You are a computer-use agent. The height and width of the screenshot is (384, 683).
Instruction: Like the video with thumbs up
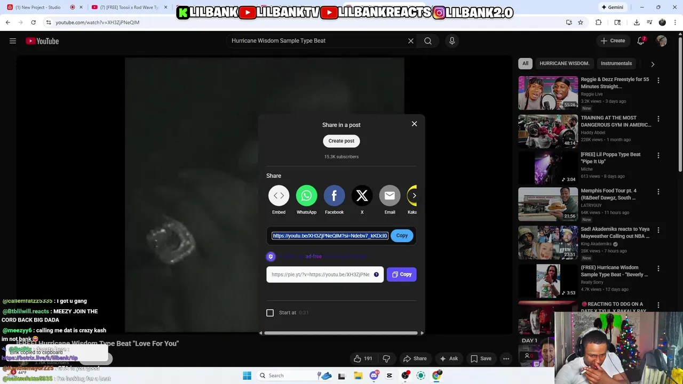click(363, 358)
